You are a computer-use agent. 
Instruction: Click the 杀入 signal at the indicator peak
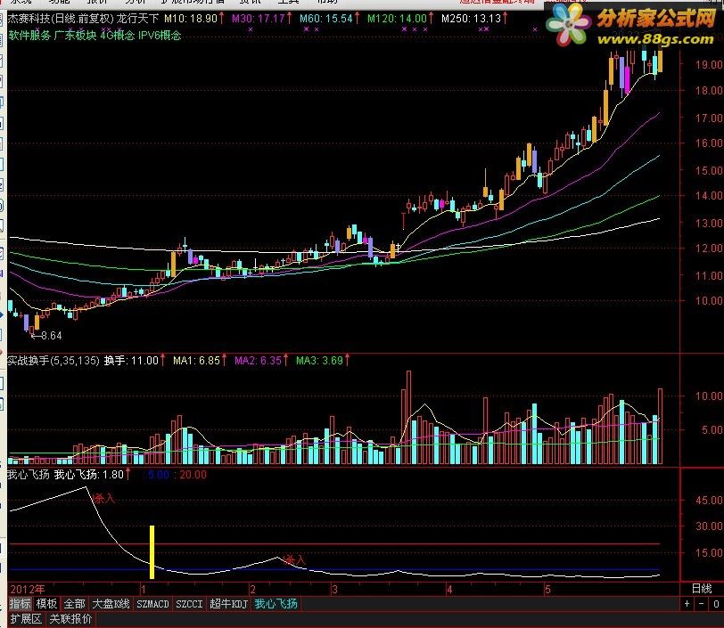(104, 498)
